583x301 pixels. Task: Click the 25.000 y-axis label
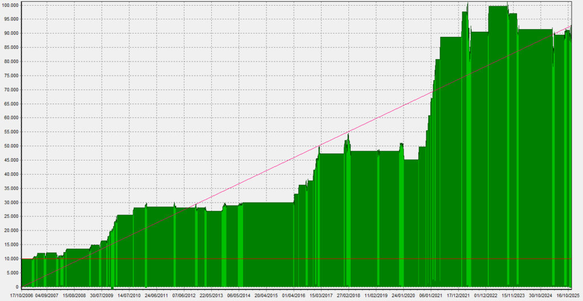[x=10, y=217]
